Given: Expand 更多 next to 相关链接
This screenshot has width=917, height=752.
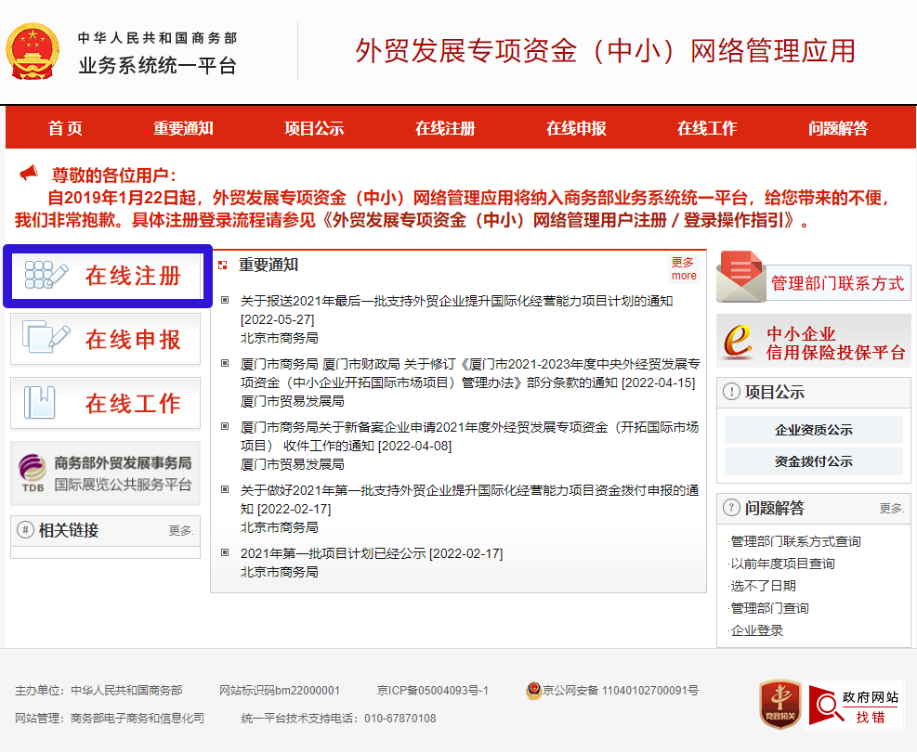Looking at the screenshot, I should (x=181, y=531).
